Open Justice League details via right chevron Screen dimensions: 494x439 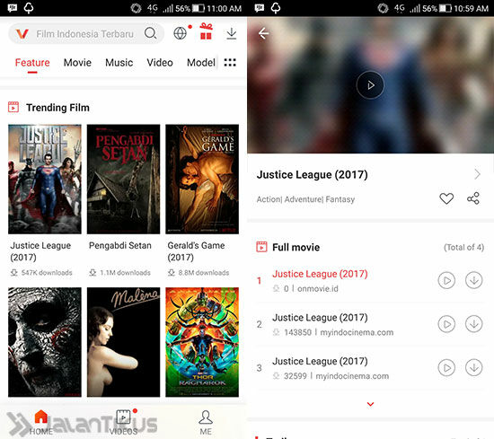coord(477,174)
